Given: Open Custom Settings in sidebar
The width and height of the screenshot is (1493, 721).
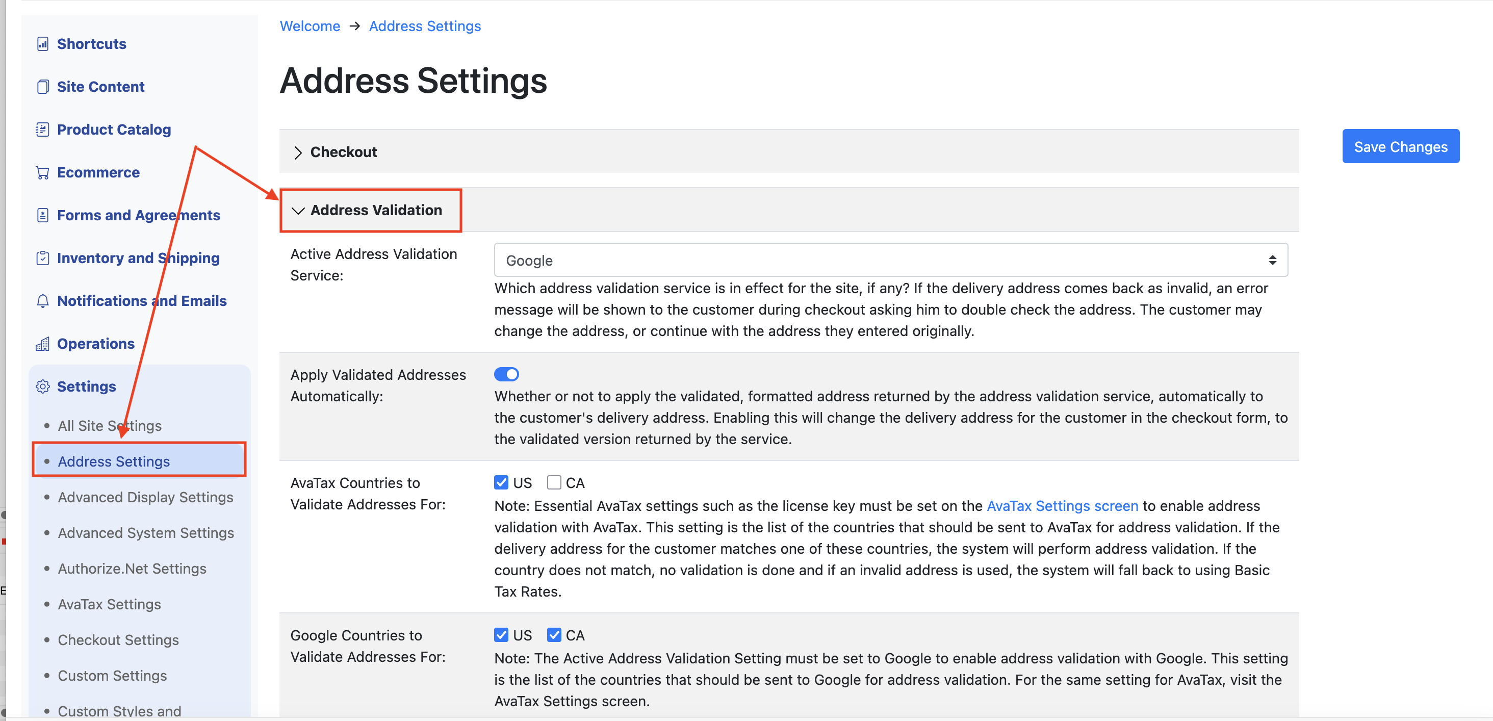Looking at the screenshot, I should click(x=113, y=676).
